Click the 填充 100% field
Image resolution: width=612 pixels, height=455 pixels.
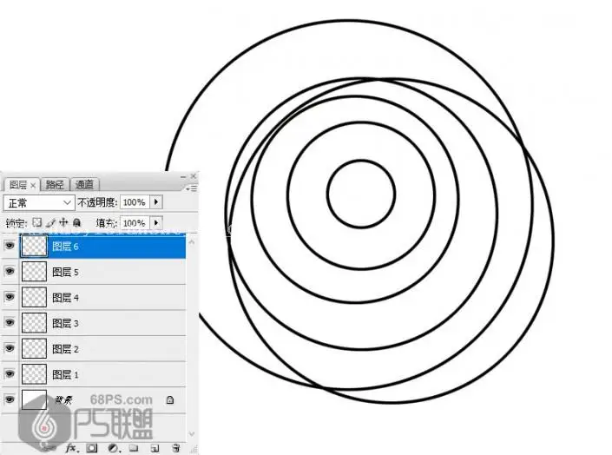(135, 222)
